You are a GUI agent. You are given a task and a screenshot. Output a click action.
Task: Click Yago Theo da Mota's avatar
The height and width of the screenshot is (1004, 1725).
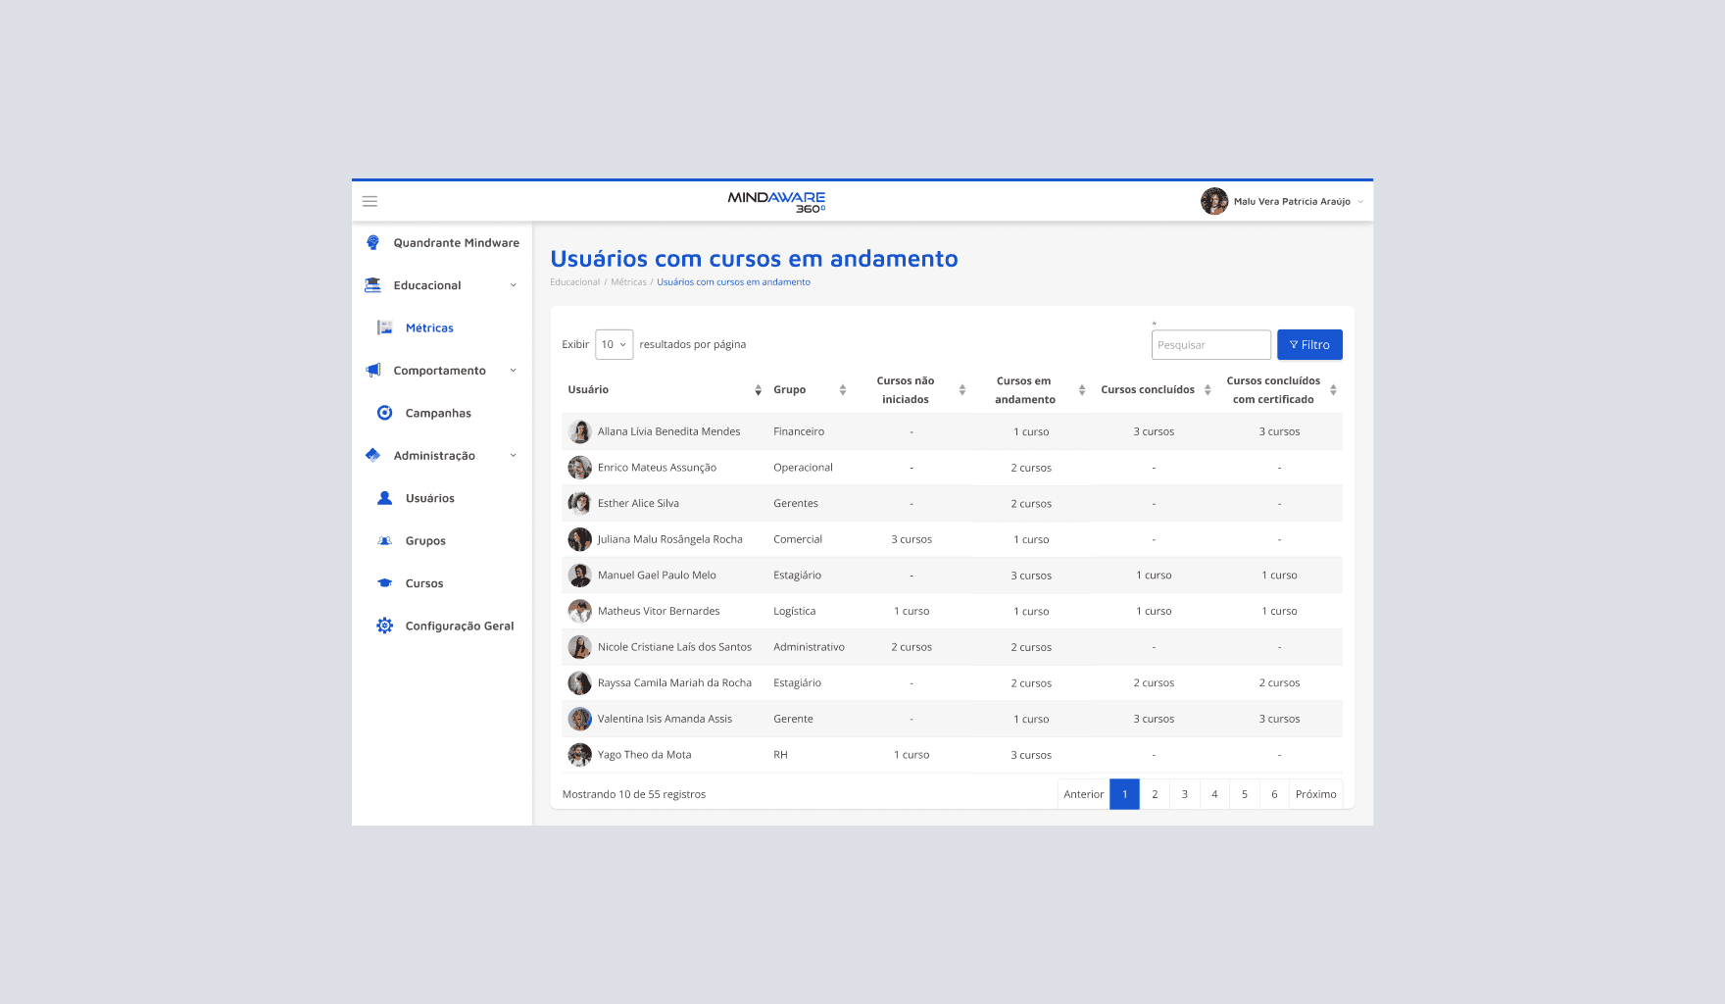pyautogui.click(x=580, y=755)
